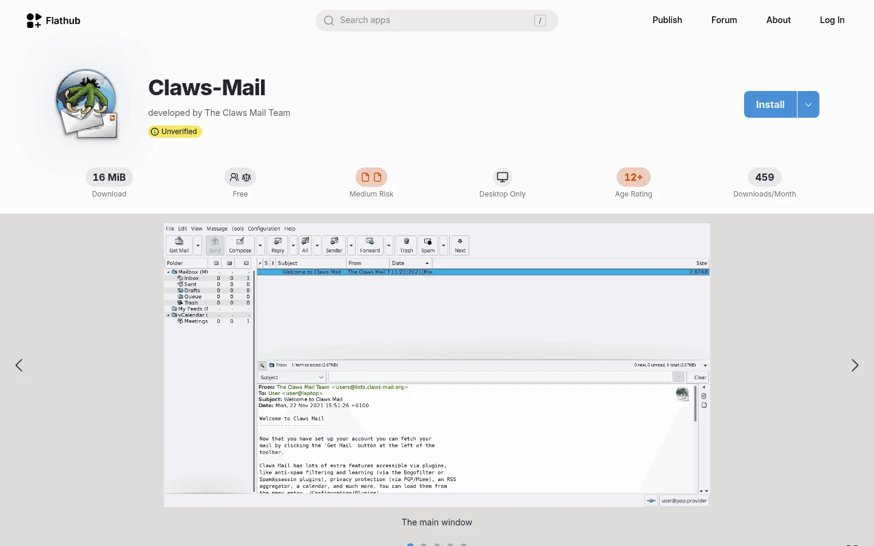874x546 pixels.
Task: Click the 459 Downloads/Month badge
Action: (765, 177)
